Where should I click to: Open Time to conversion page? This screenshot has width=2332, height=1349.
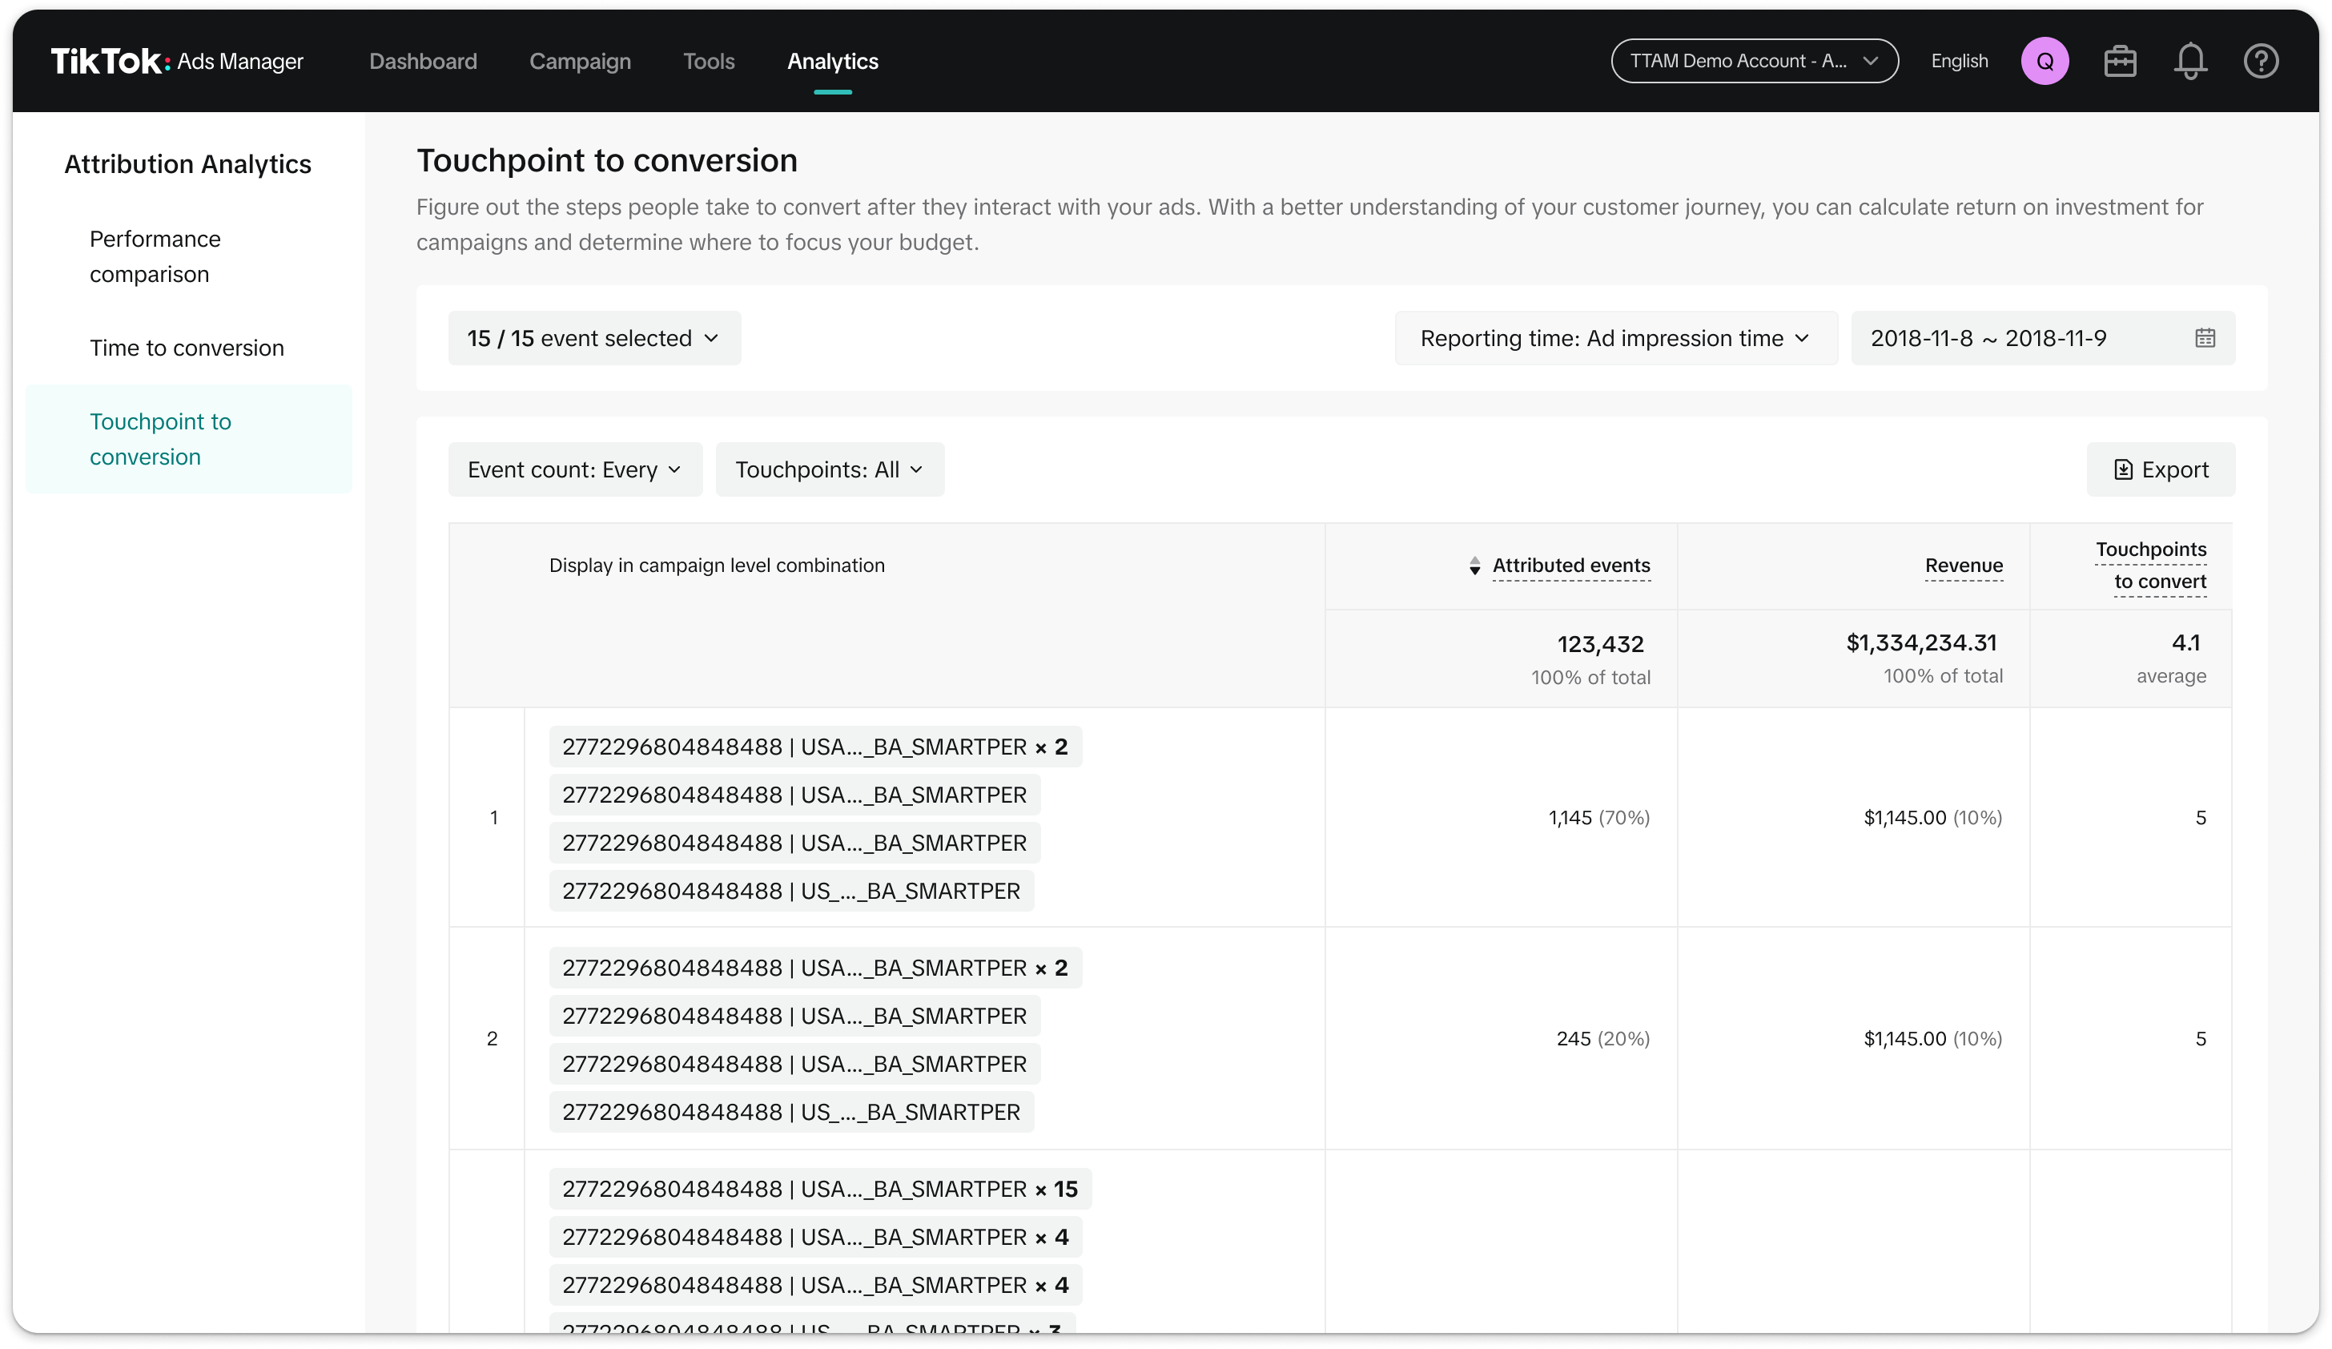(186, 348)
